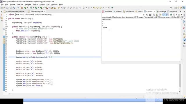186x104 pixels.
Task: Open the Display Selected Console dropdown arrow
Action: [x=176, y=15]
